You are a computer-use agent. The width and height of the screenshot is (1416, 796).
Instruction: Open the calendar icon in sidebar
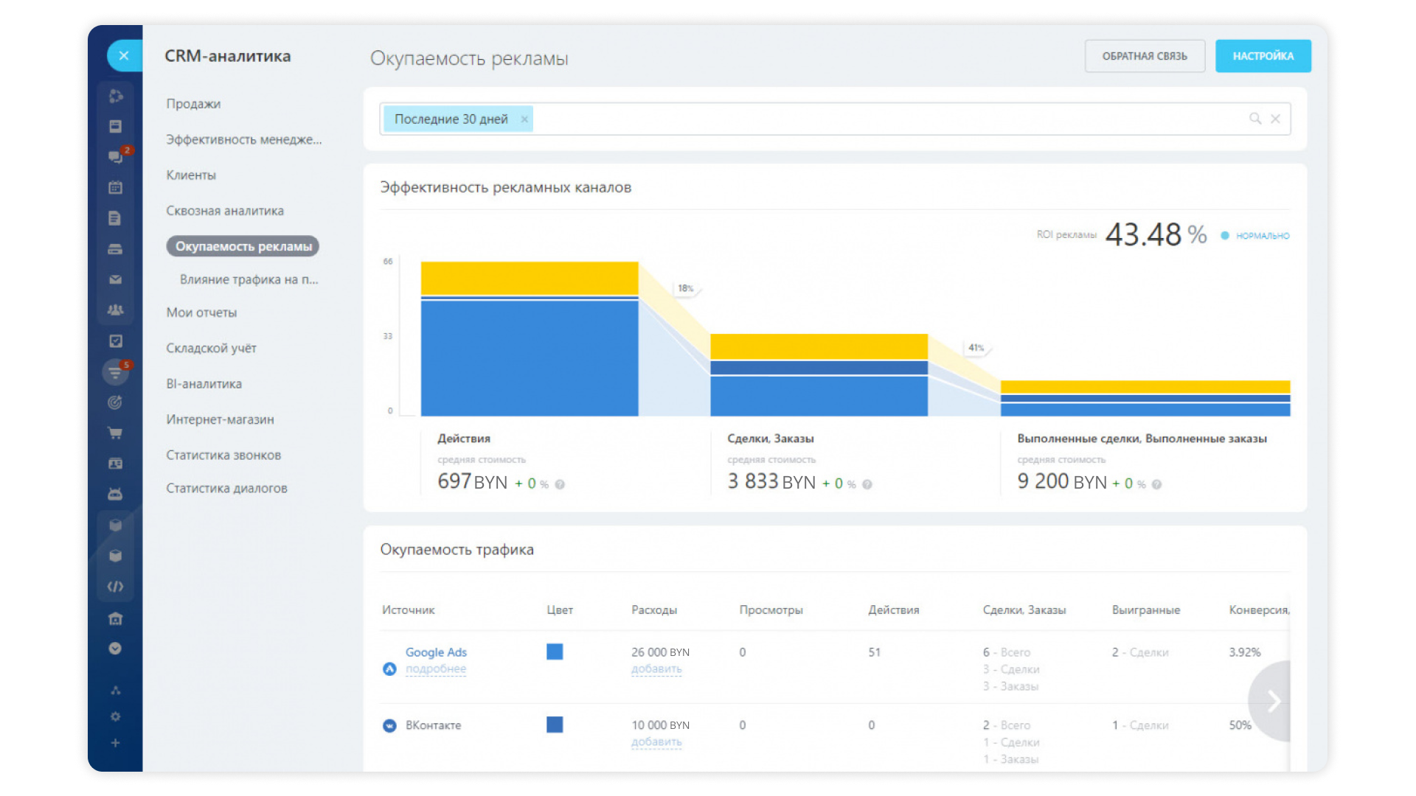pos(116,188)
